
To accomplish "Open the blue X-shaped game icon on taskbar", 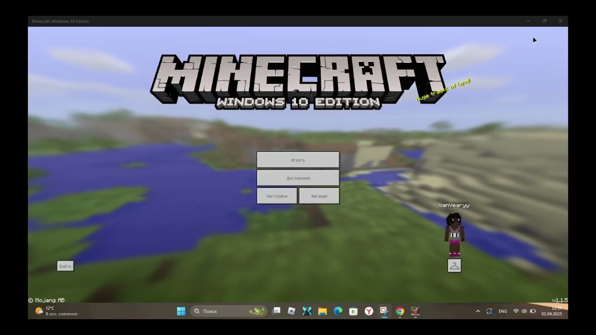I will 307,311.
